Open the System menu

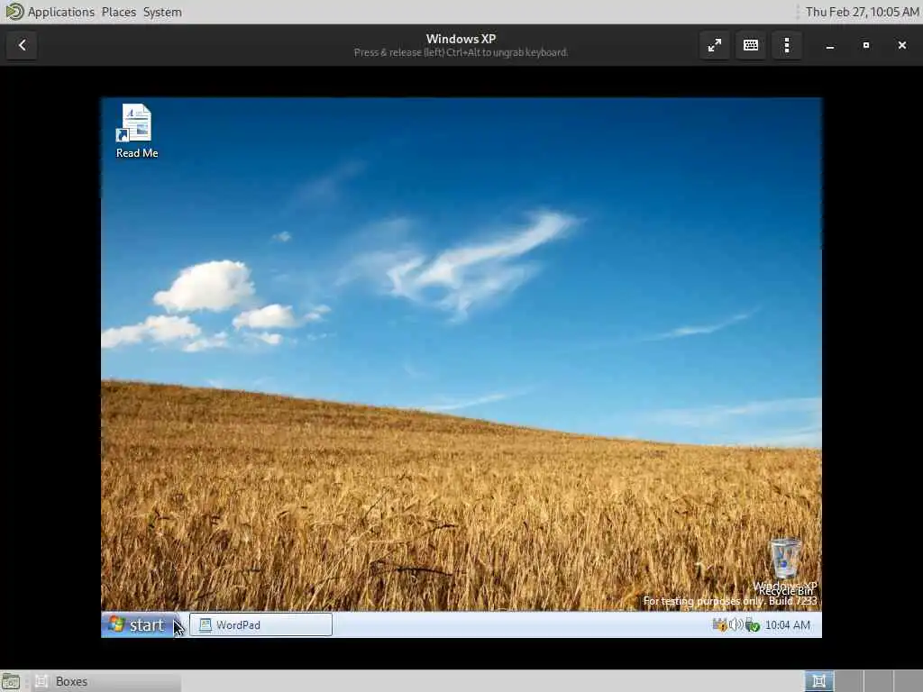click(x=162, y=12)
